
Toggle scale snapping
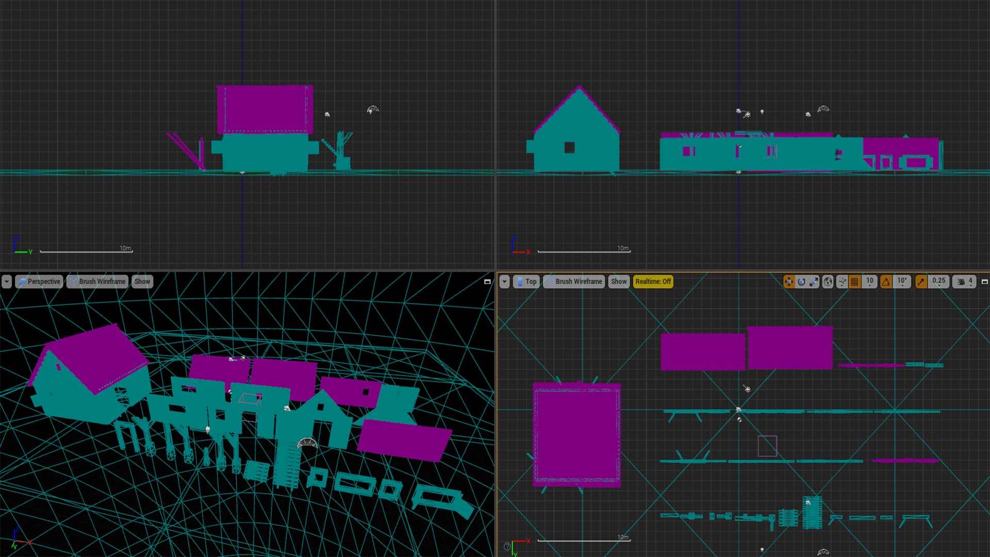click(x=921, y=282)
